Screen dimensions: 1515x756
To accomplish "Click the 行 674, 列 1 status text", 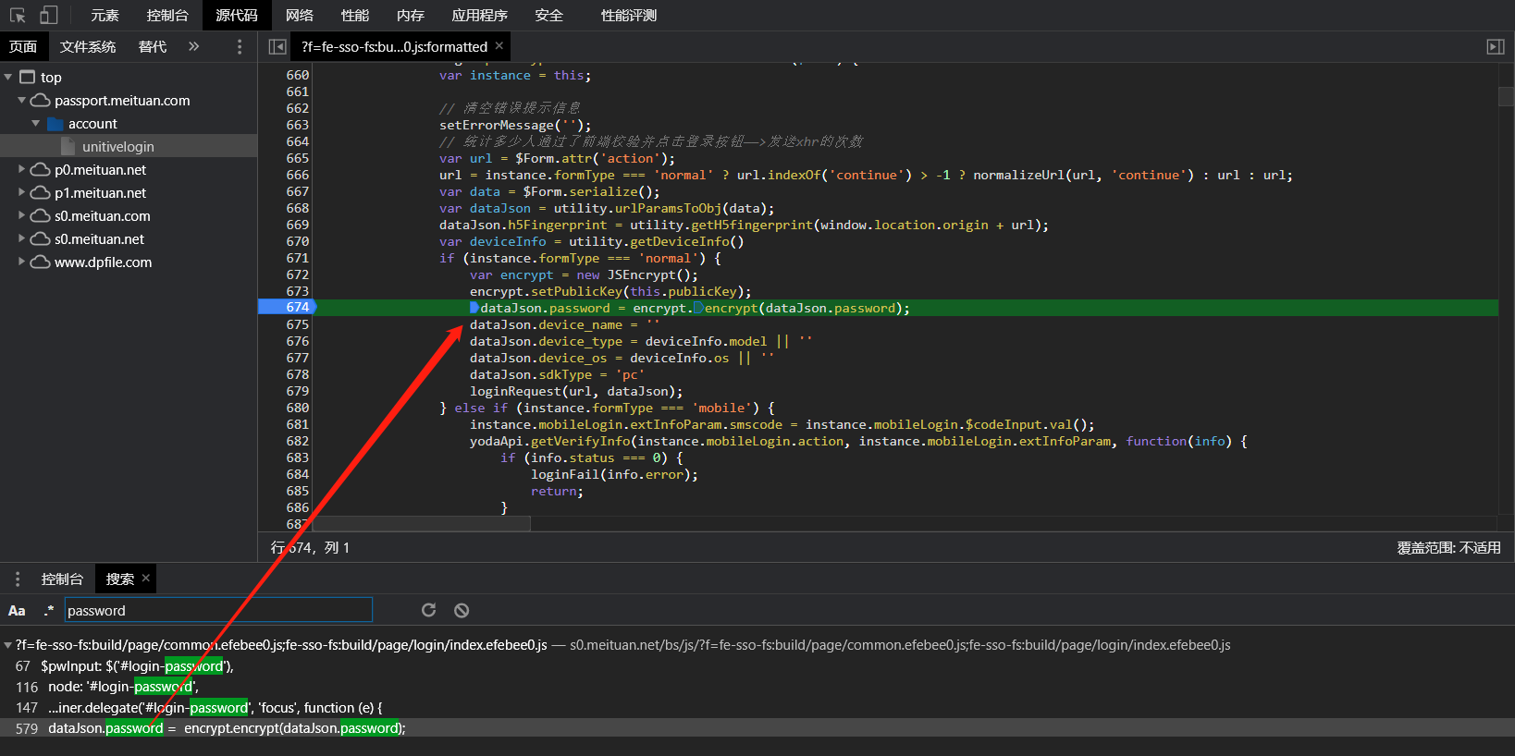I will pos(310,547).
